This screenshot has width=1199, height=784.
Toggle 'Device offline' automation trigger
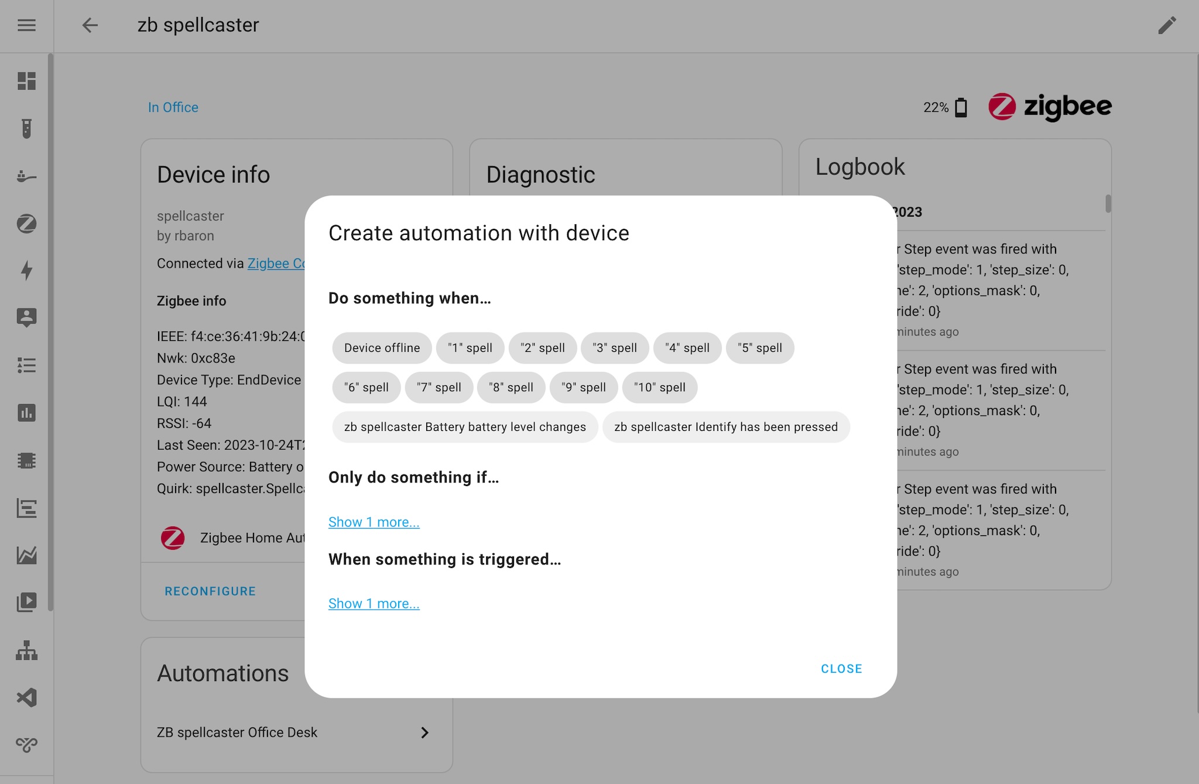click(x=382, y=347)
